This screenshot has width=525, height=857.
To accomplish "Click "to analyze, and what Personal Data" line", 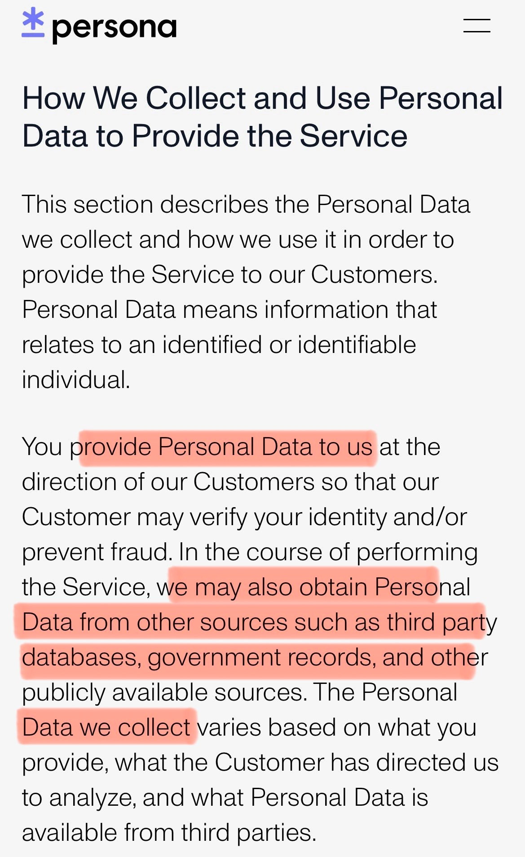I will (225, 798).
